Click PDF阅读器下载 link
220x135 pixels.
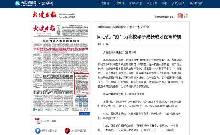[x=79, y=131]
